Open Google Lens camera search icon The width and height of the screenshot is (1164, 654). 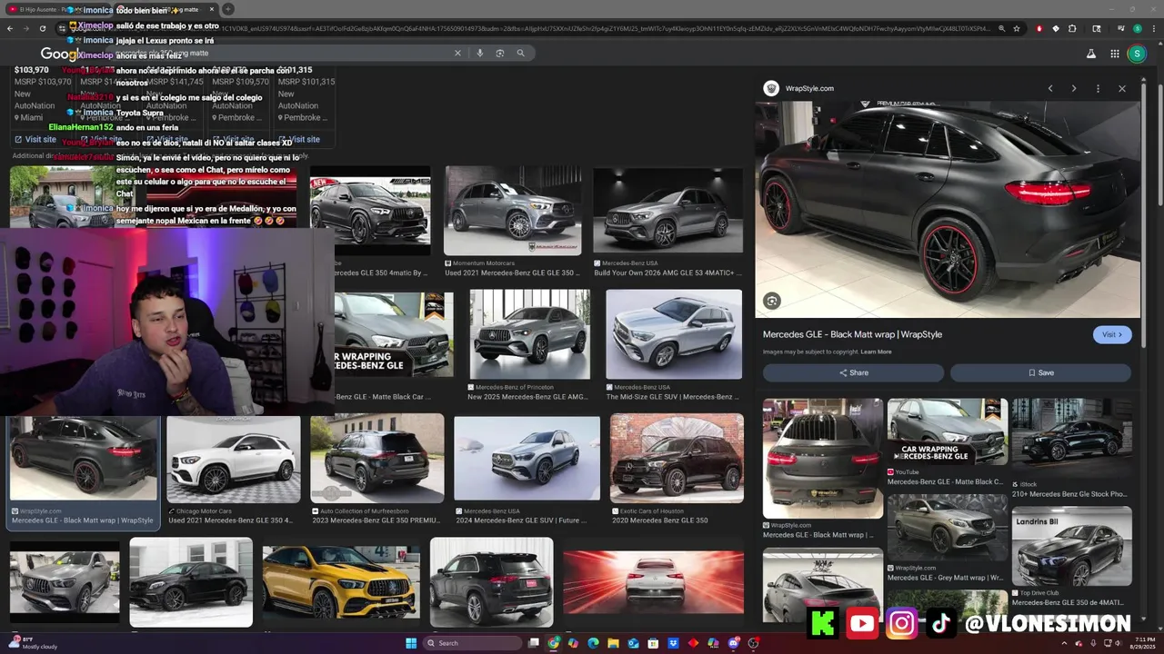(x=500, y=53)
